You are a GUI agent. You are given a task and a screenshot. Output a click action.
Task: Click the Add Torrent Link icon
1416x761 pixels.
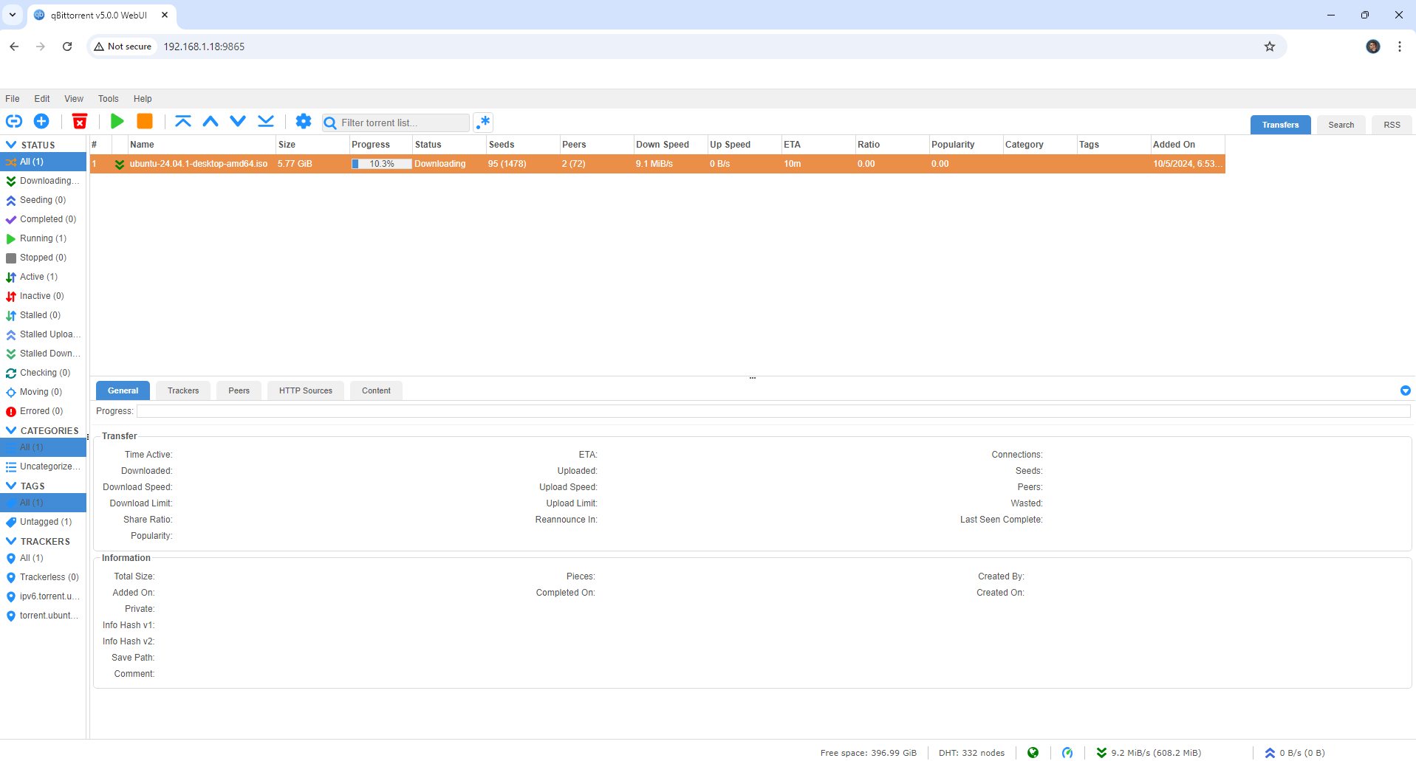14,121
